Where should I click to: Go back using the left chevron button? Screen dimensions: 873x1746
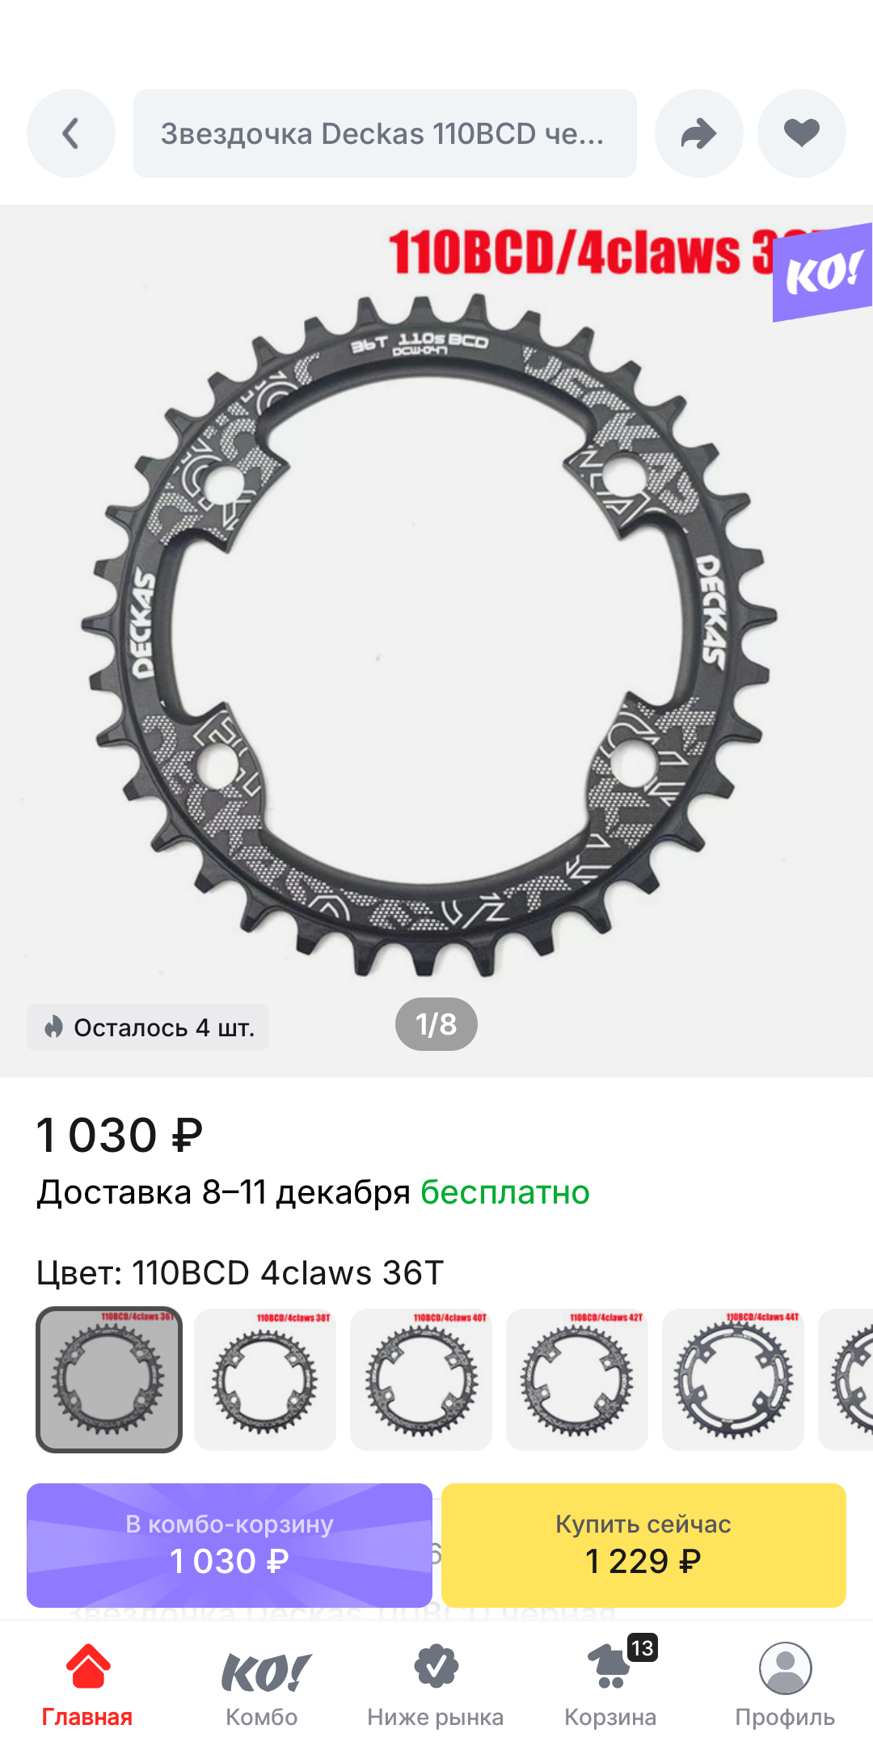tap(71, 133)
